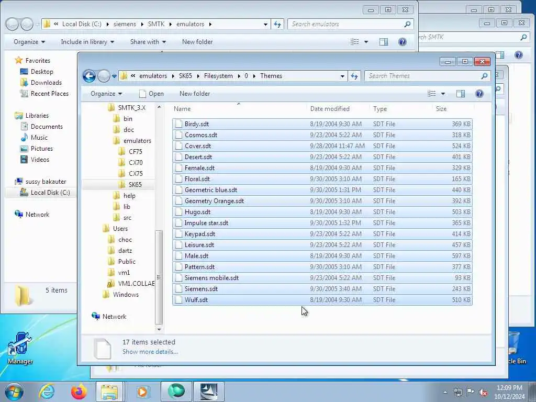Viewport: 536px width, 402px height.
Task: Select CF75 folder in tree
Action: (135, 152)
